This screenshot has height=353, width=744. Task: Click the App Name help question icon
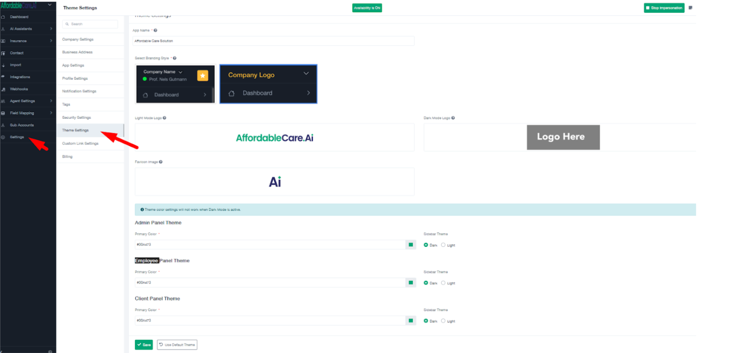tap(155, 30)
